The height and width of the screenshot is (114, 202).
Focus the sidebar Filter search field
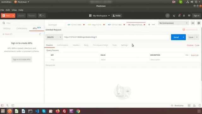22,23
